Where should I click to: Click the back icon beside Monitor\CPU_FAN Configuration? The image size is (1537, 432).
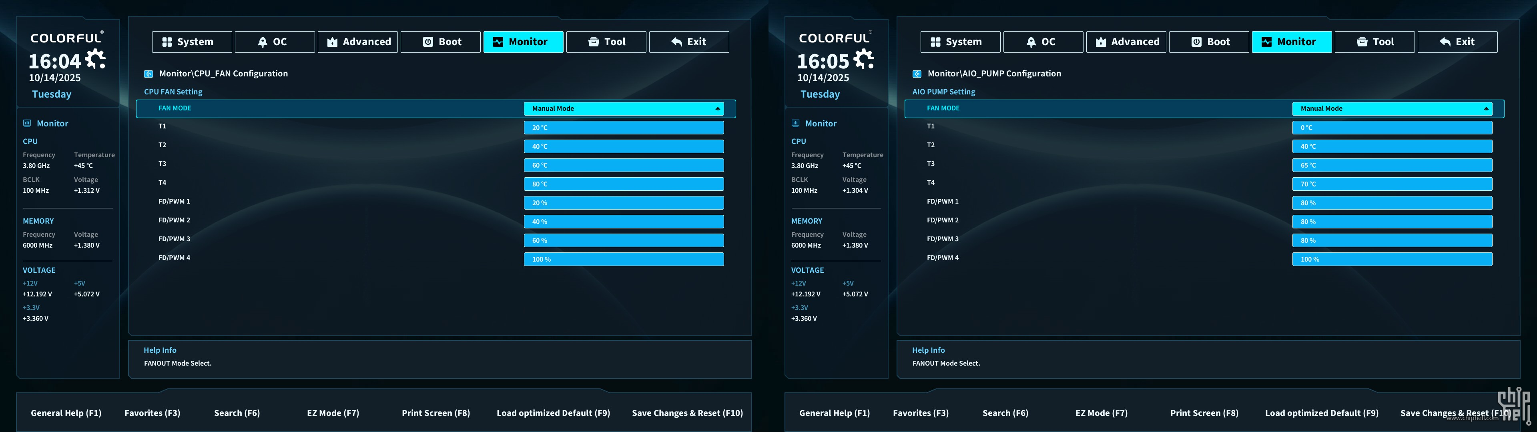(148, 74)
